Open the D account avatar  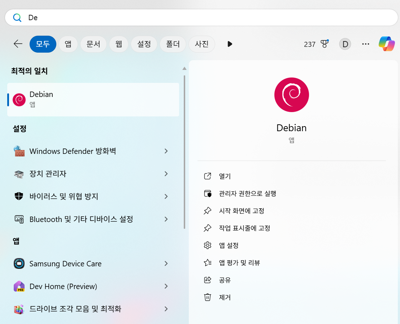[345, 44]
